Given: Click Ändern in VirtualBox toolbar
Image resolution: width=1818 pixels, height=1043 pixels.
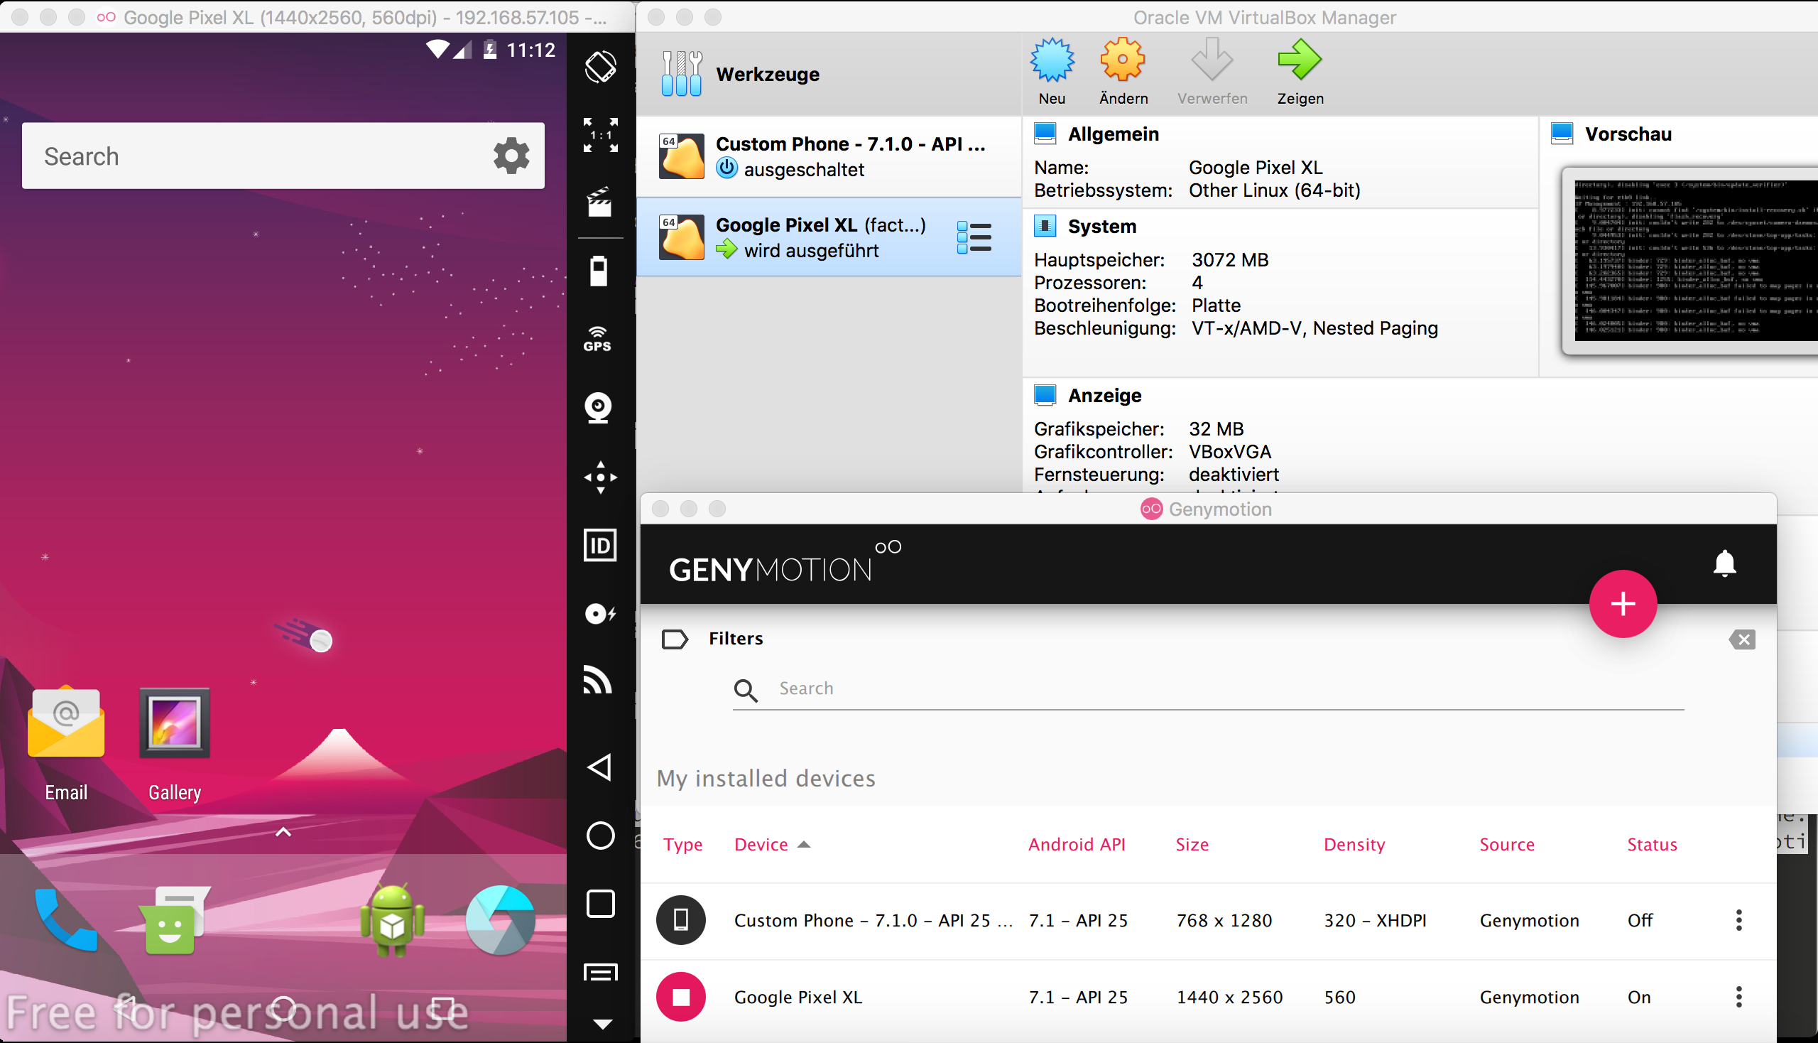Looking at the screenshot, I should tap(1123, 72).
